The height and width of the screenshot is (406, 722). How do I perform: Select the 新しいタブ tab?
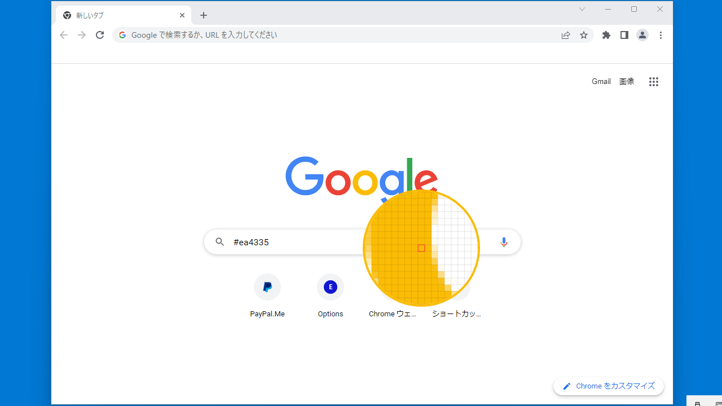[124, 15]
